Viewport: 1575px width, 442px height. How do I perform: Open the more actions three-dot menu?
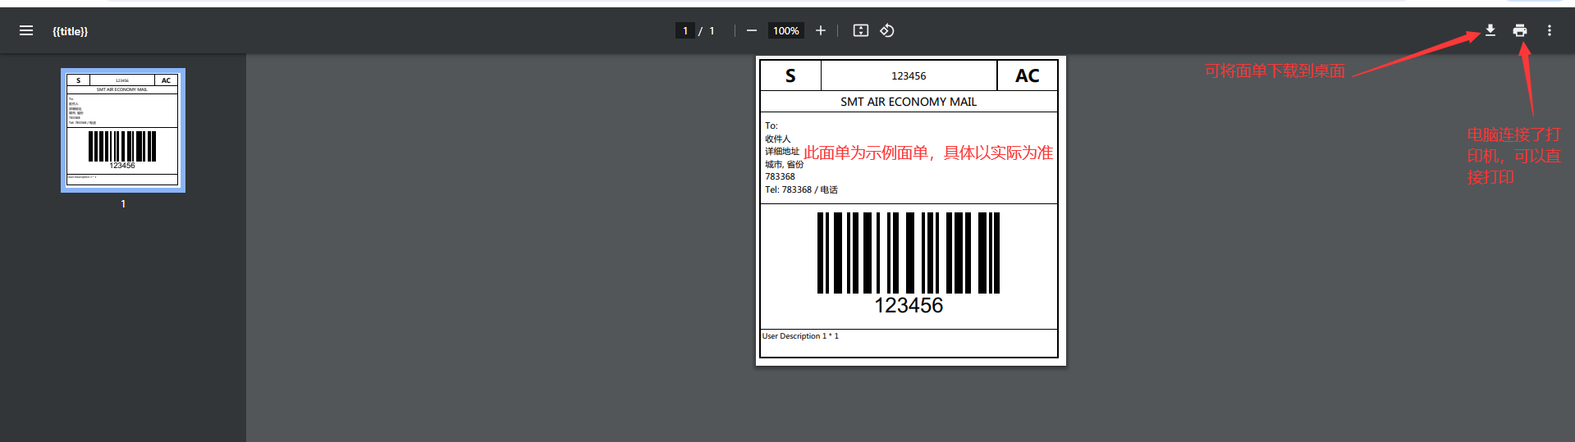coord(1550,30)
